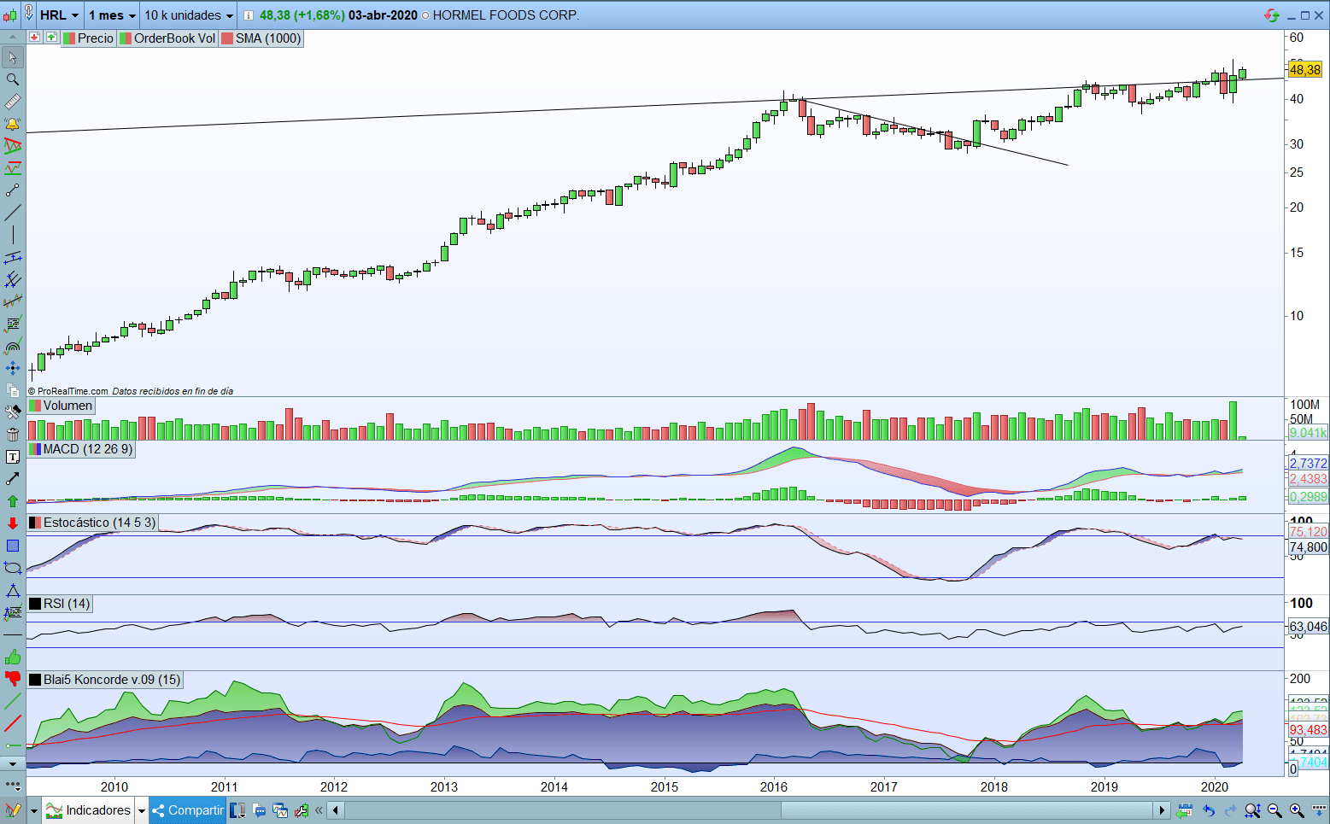Screen dimensions: 1330x824
Task: Select the blue rectangle drawing tool
Action: (x=13, y=546)
